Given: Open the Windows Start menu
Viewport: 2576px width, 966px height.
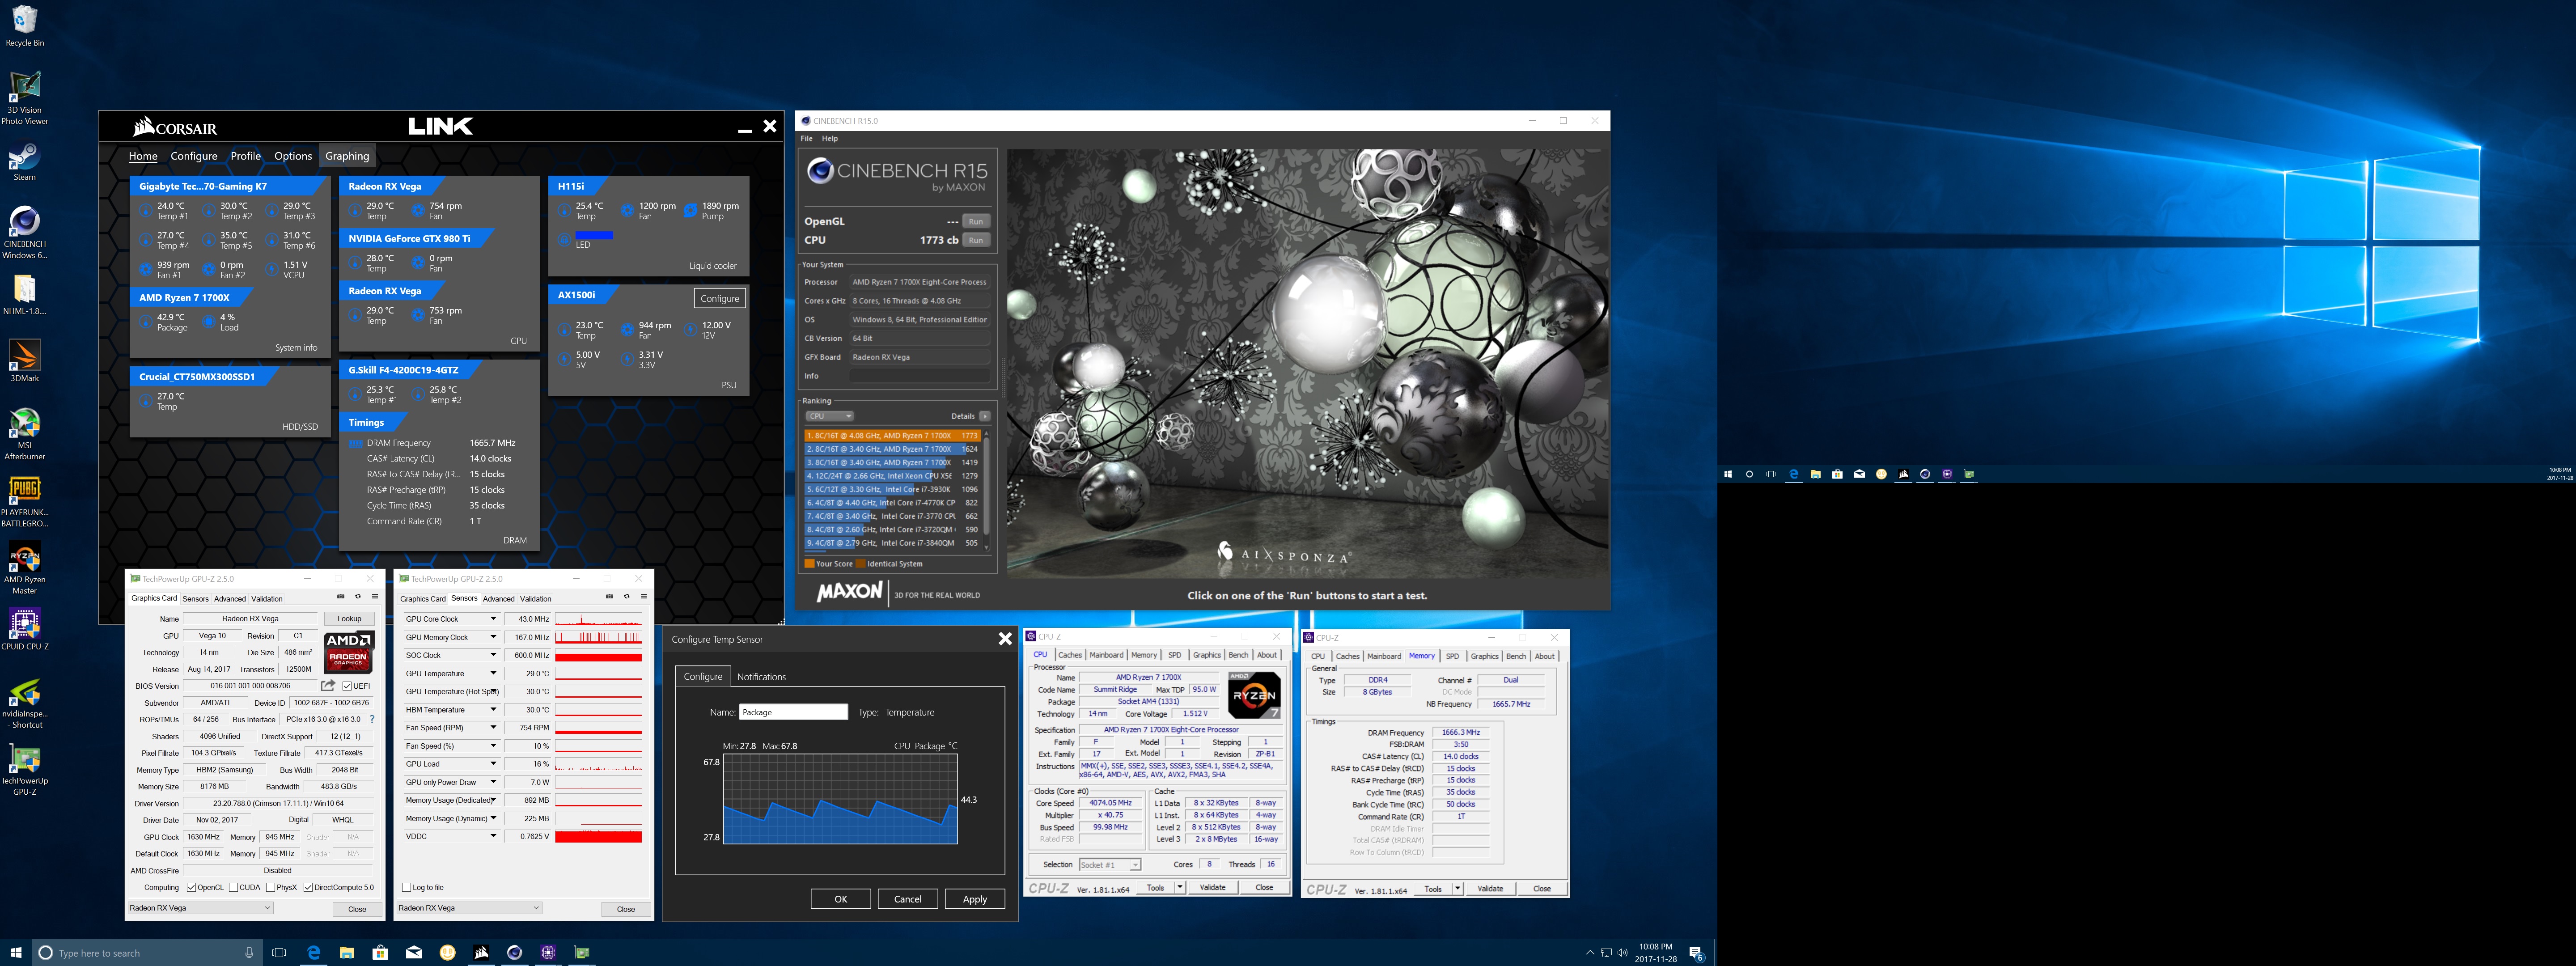Looking at the screenshot, I should click(x=16, y=952).
